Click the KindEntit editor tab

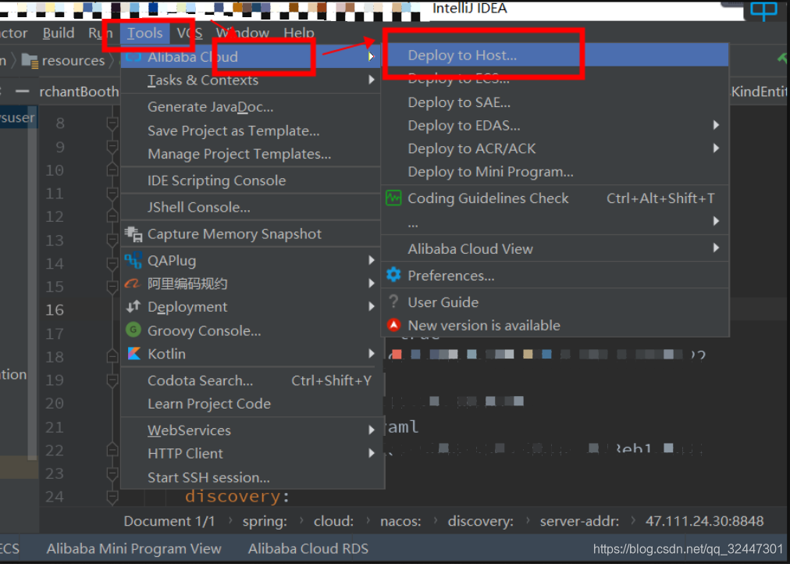(x=759, y=91)
